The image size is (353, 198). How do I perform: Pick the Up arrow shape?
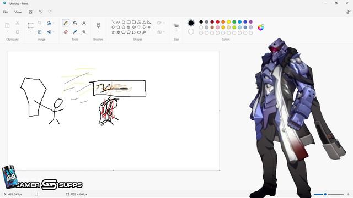[x=139, y=27]
